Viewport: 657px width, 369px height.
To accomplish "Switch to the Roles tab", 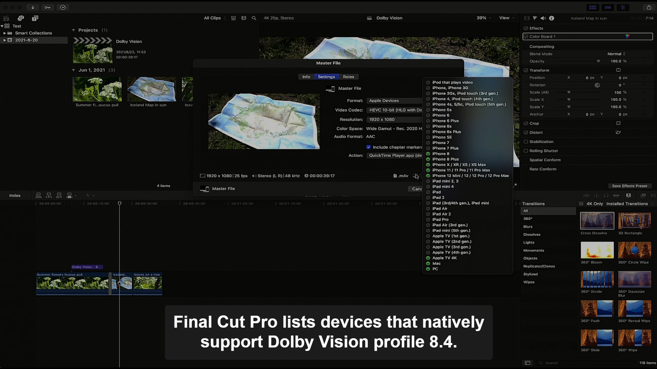I will click(x=348, y=77).
